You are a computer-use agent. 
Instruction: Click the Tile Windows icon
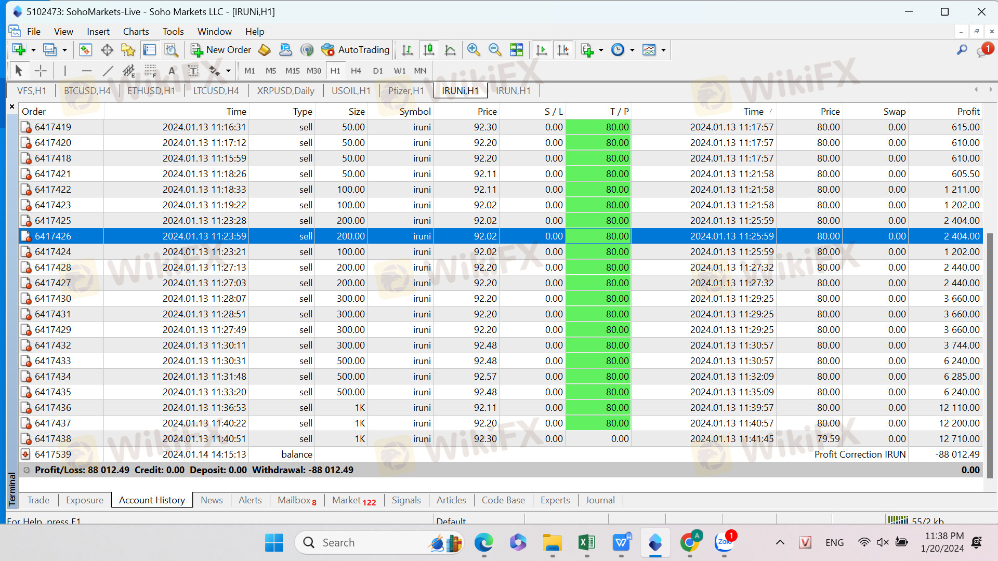click(x=516, y=50)
